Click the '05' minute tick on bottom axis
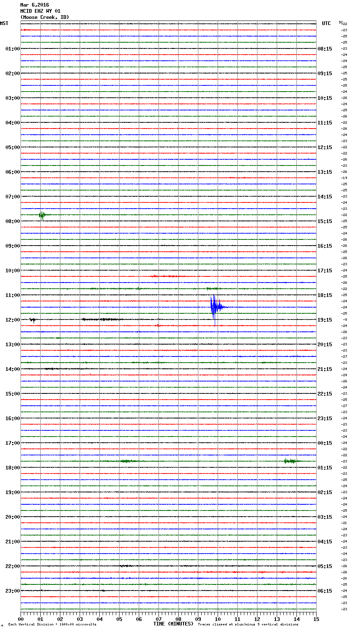The image size is (349, 630). (119, 619)
